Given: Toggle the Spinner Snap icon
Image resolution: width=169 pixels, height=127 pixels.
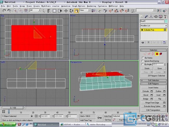Looking at the screenshot, I should point(127,11).
